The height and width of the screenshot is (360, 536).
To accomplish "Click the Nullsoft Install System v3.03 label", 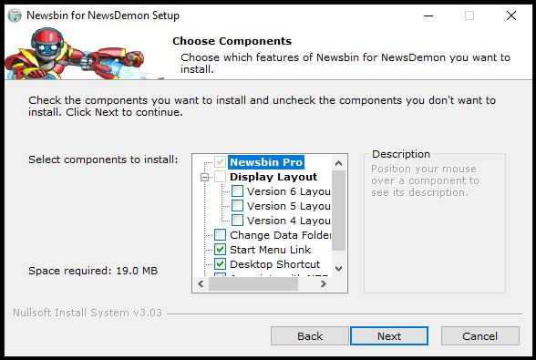I will 88,313.
